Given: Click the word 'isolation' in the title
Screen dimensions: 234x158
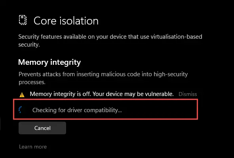Looking at the screenshot, I should [79, 21].
